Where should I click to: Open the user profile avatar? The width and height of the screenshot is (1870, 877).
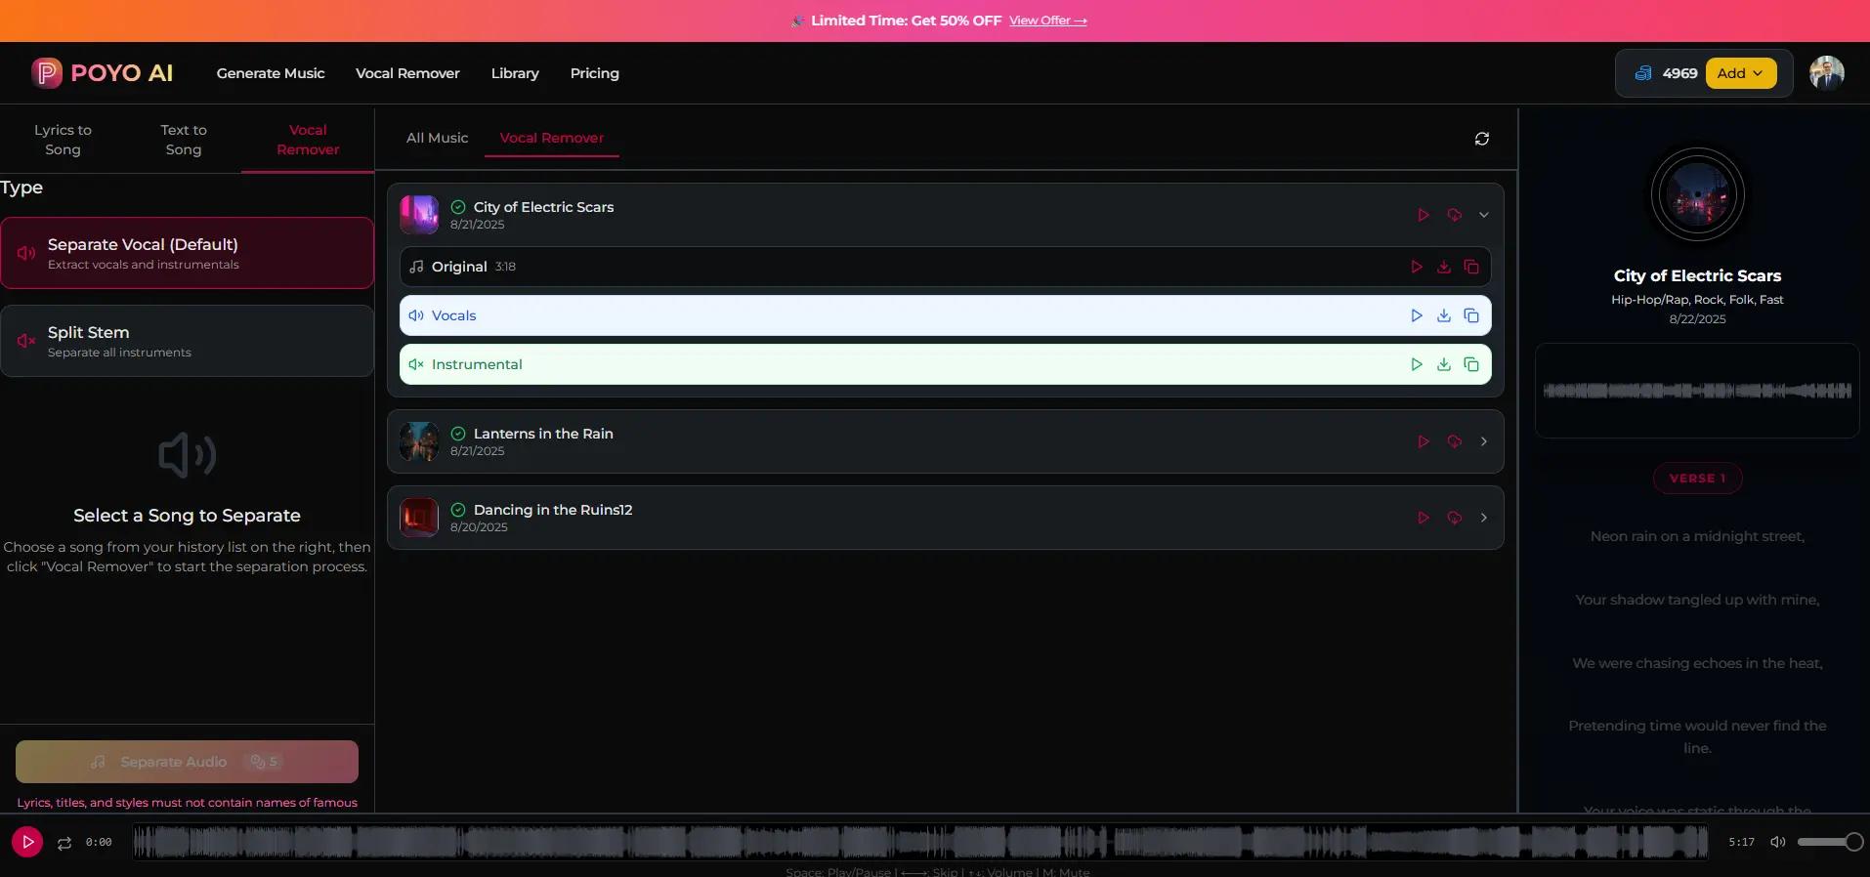tap(1826, 73)
